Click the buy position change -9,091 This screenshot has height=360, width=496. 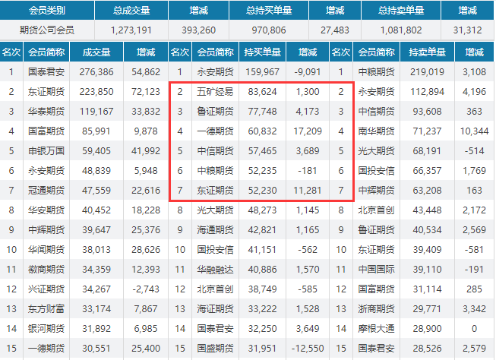(x=308, y=72)
